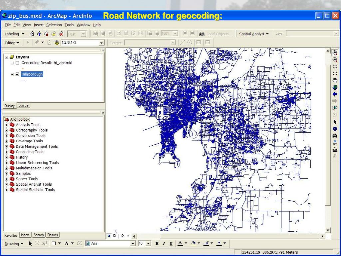341x256 pixels.
Task: Open the Go To XY tool
Action: pos(335,143)
